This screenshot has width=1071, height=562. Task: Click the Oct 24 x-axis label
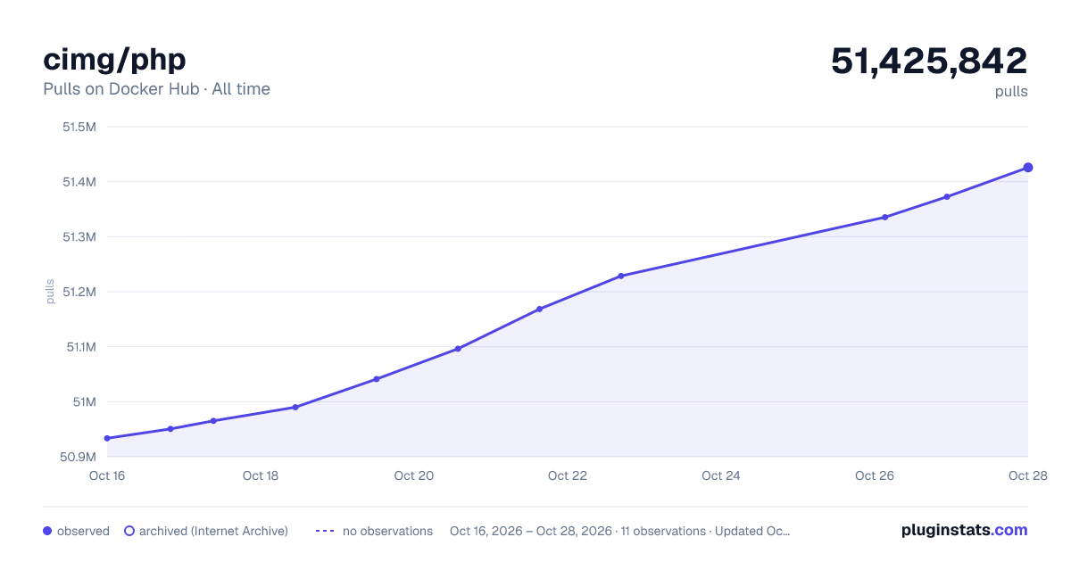721,475
